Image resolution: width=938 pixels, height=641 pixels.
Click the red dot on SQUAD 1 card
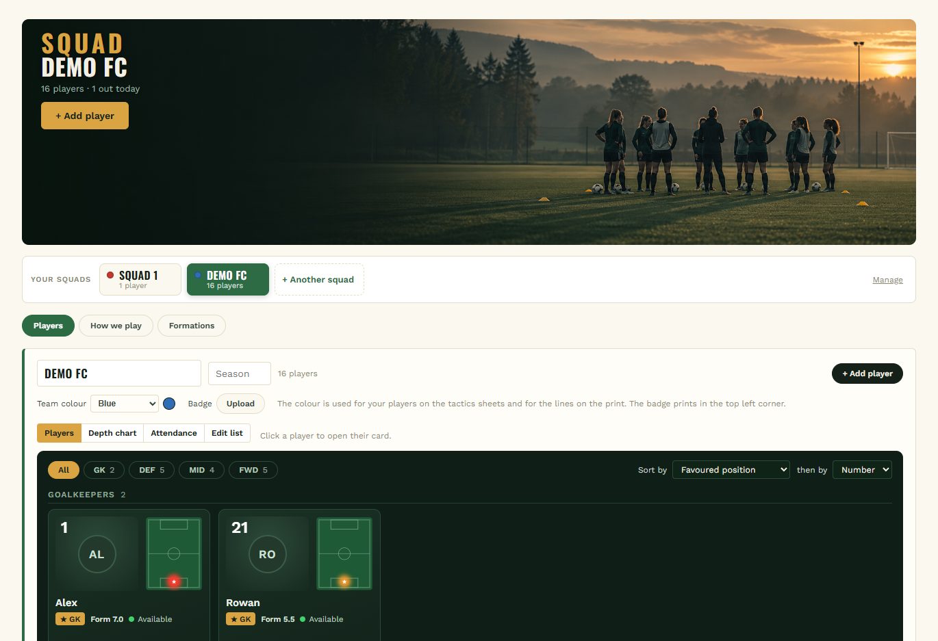click(x=110, y=275)
